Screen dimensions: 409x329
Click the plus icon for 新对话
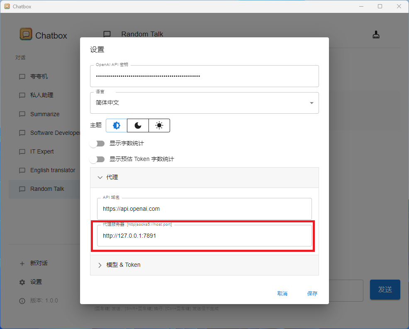point(22,263)
